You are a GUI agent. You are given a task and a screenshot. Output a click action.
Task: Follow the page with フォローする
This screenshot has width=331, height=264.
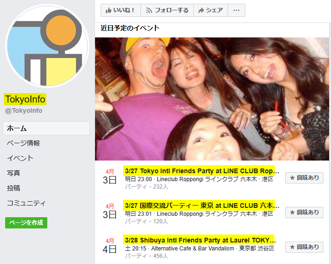[x=167, y=10]
